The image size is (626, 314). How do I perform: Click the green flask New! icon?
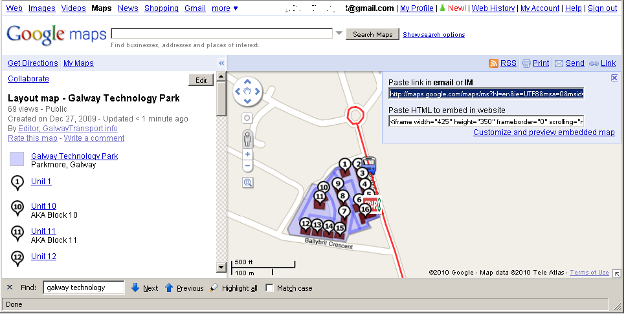pos(442,8)
